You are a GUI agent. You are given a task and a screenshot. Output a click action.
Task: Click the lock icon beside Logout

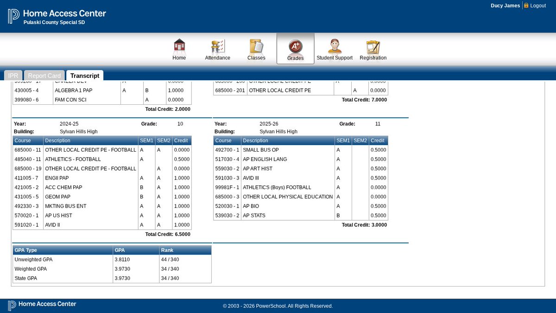click(x=526, y=6)
